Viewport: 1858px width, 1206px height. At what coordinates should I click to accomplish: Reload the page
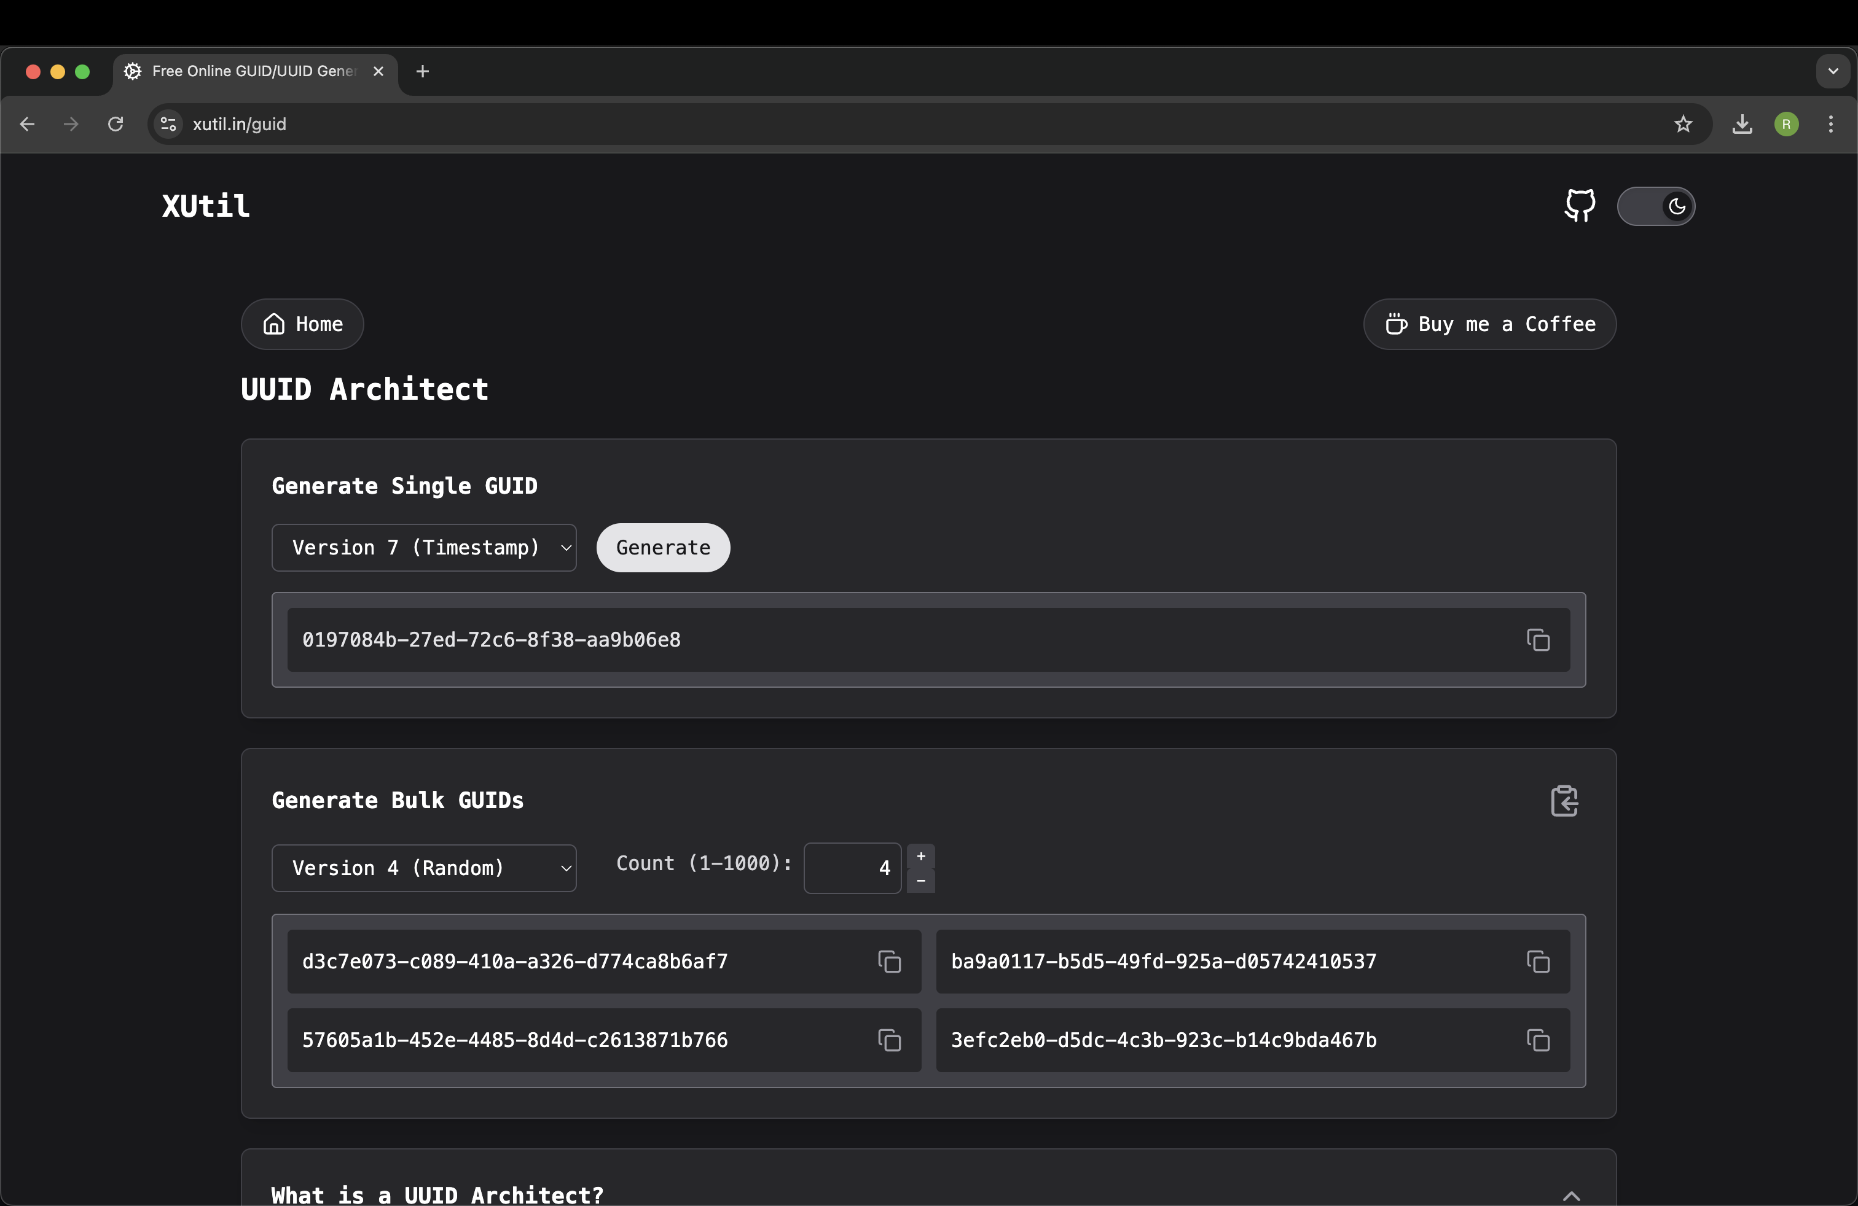pos(116,124)
